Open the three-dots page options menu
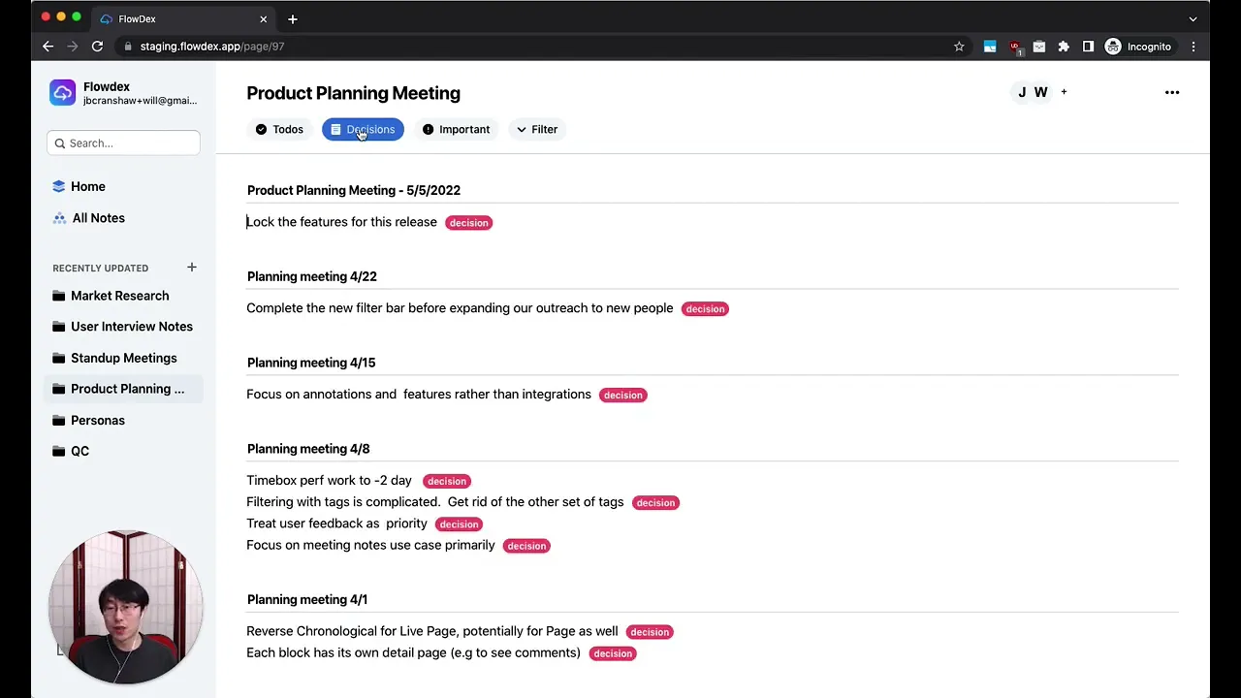 coord(1171,93)
